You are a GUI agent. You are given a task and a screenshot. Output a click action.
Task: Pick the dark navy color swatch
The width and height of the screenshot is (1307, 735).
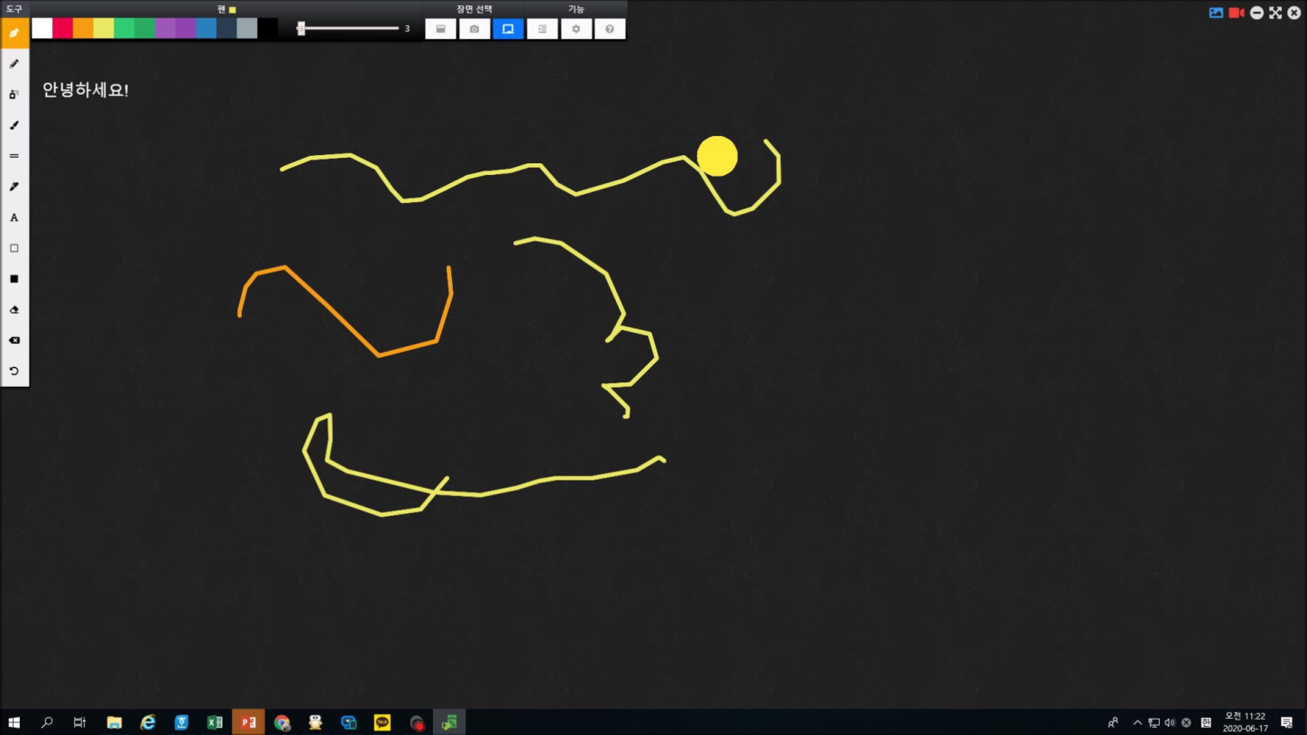(x=226, y=29)
